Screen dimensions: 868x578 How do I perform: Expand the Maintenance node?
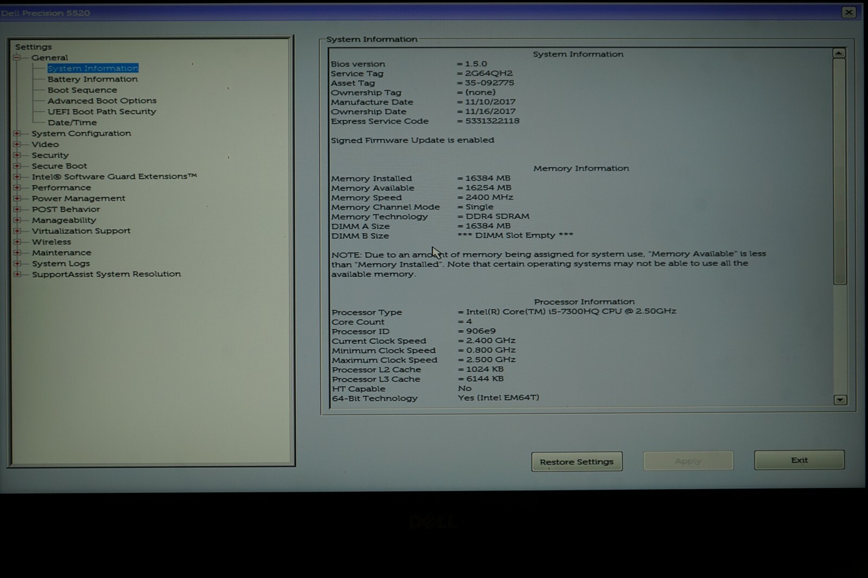17,253
